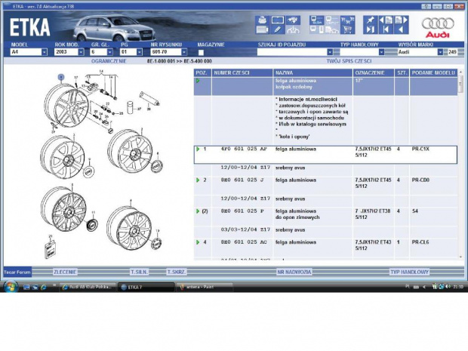Click the POZ. column header

(x=202, y=72)
